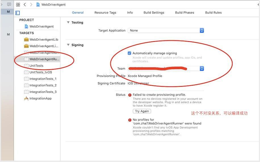Open the Team dropdown

click(166, 68)
